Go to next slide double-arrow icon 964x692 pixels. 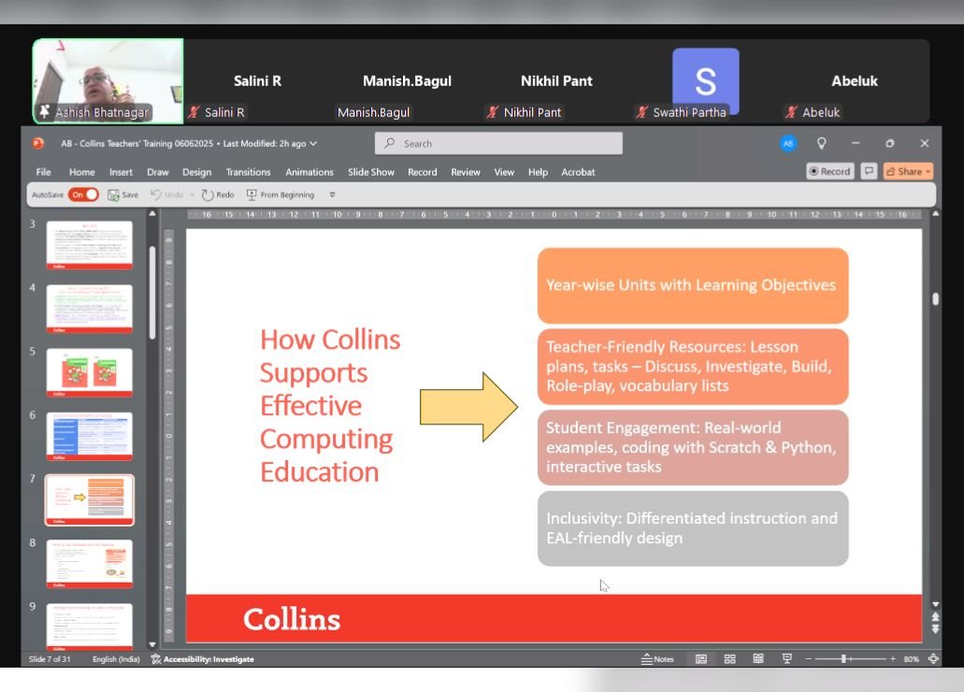[x=935, y=628]
